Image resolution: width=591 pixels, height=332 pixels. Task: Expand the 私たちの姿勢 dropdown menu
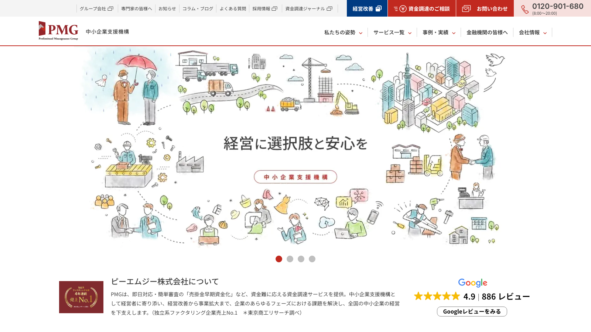[x=343, y=32]
